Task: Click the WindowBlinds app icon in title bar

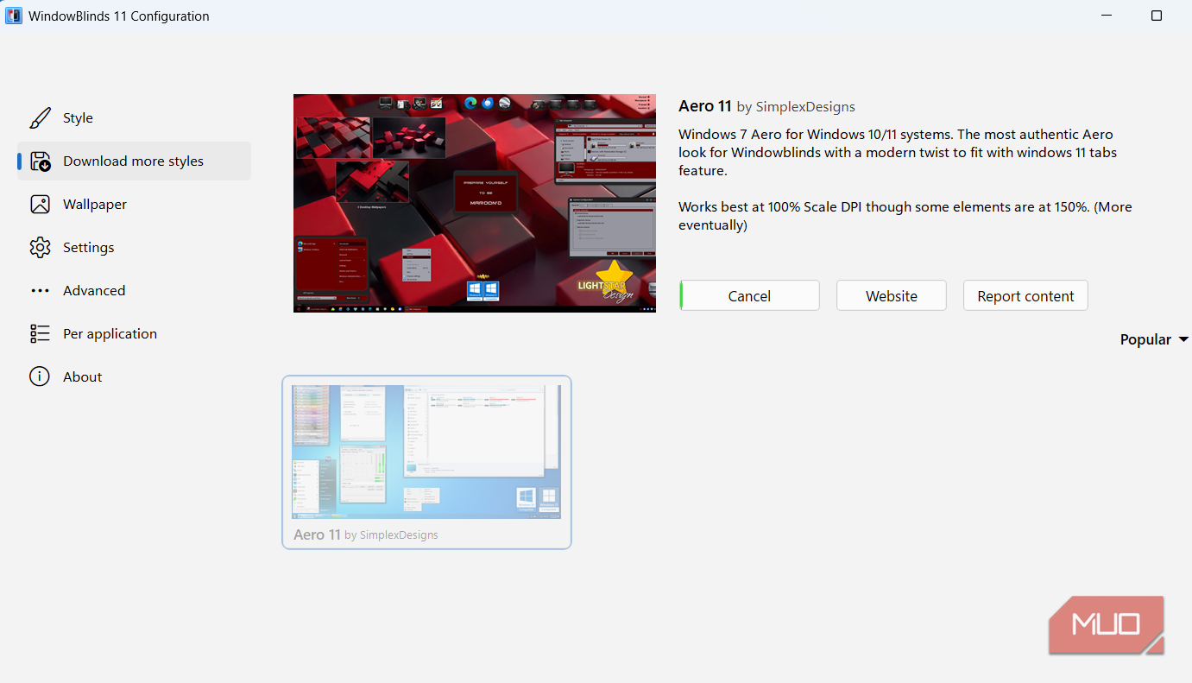Action: tap(14, 16)
